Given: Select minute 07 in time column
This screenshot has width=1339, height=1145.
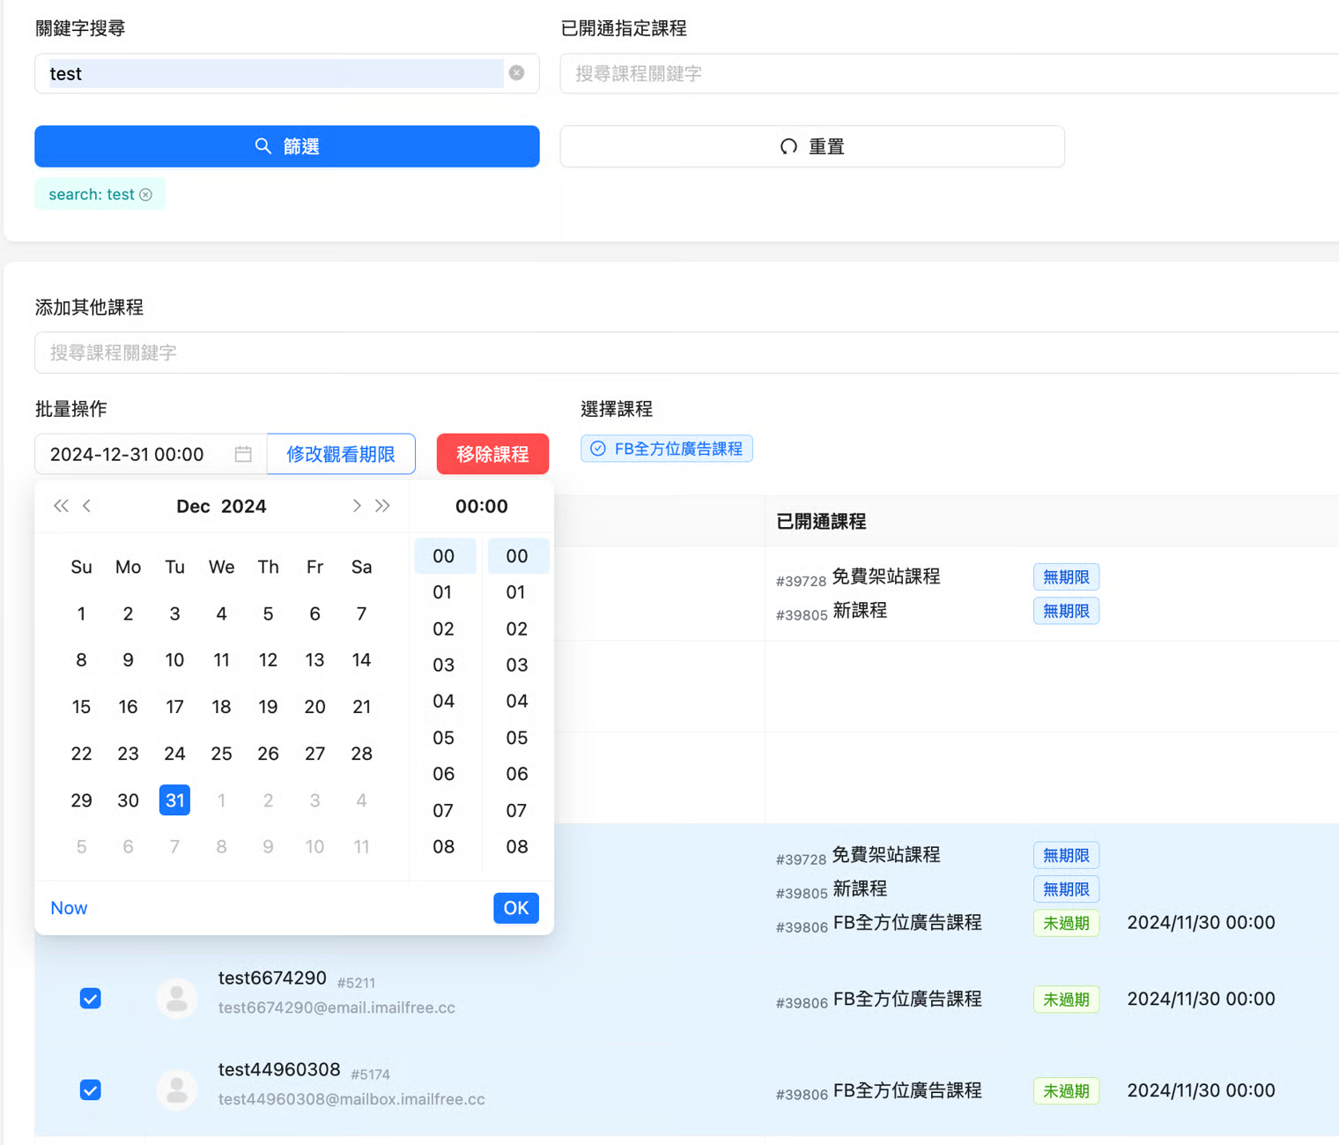Looking at the screenshot, I should pos(517,811).
